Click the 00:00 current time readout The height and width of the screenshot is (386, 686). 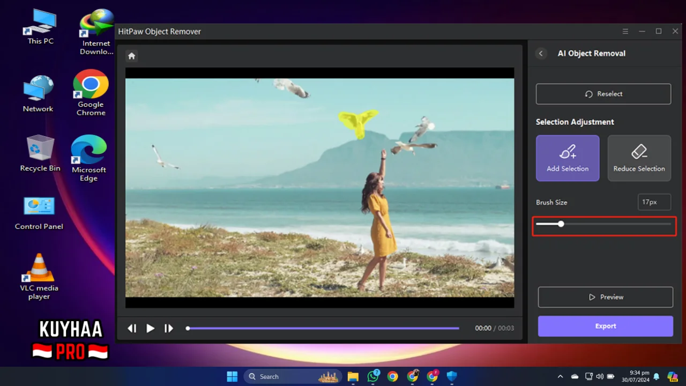pos(483,328)
